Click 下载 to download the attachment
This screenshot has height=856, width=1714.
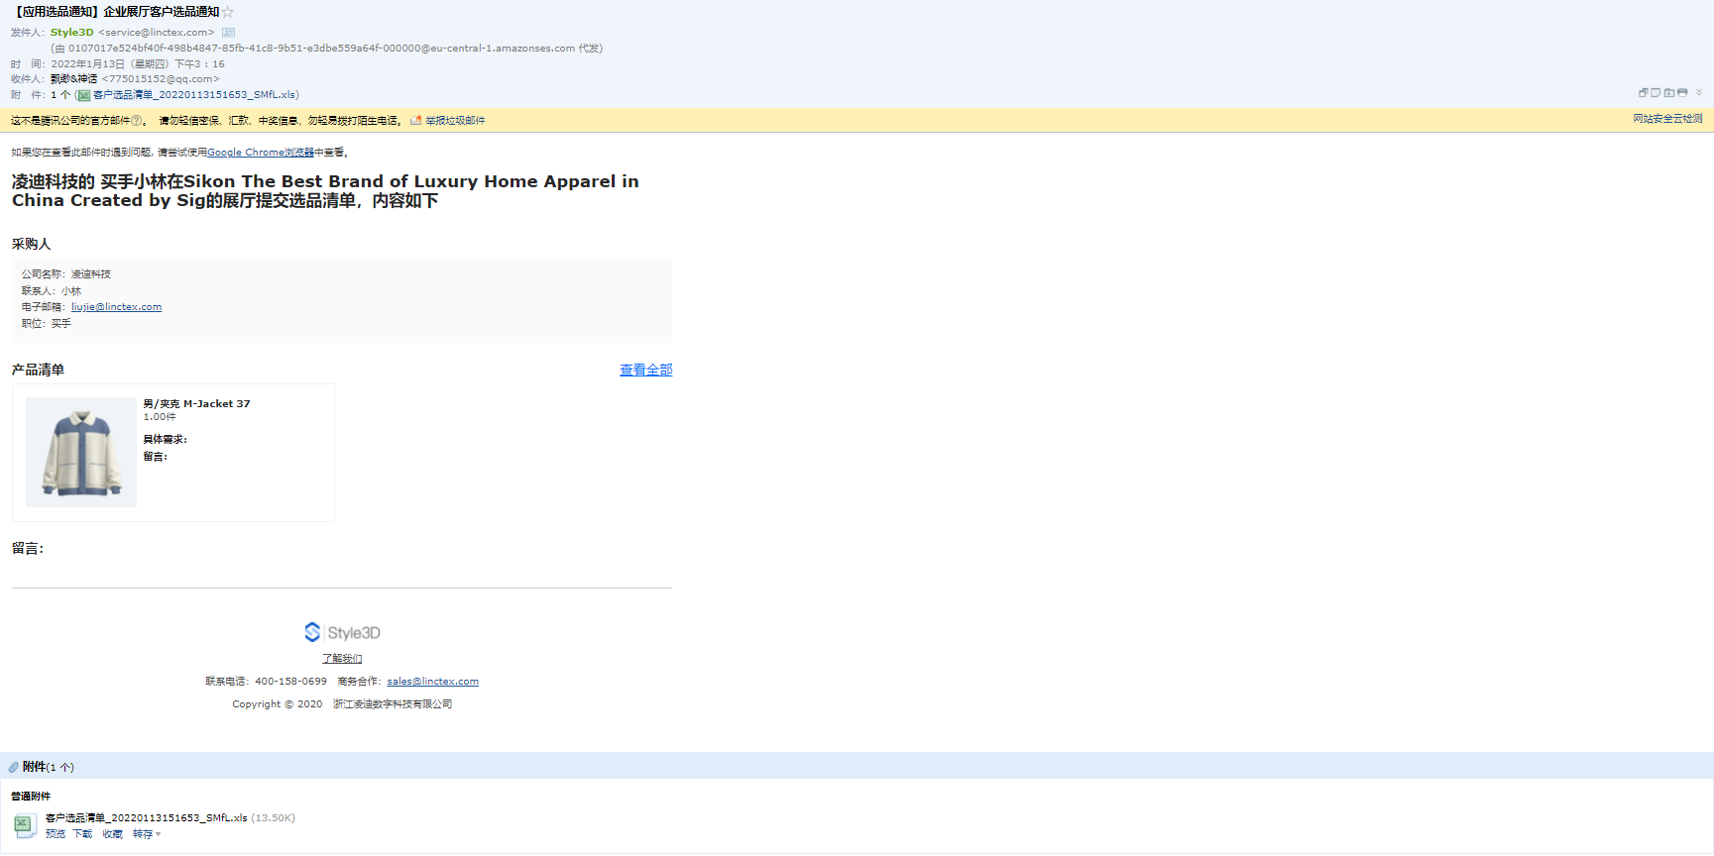pos(82,834)
